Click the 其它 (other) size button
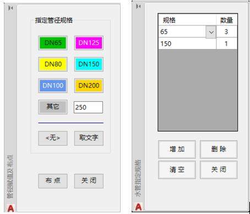Viewport: 250px width, 214px height. coord(53,107)
